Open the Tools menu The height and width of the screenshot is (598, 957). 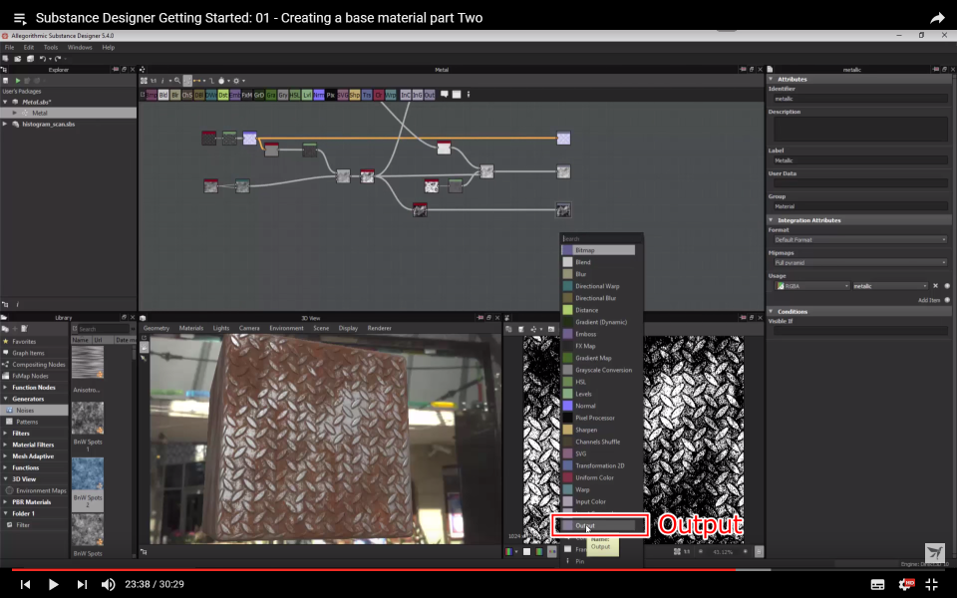coord(51,47)
